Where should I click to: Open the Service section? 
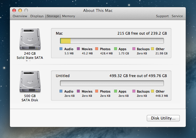tap(177, 16)
